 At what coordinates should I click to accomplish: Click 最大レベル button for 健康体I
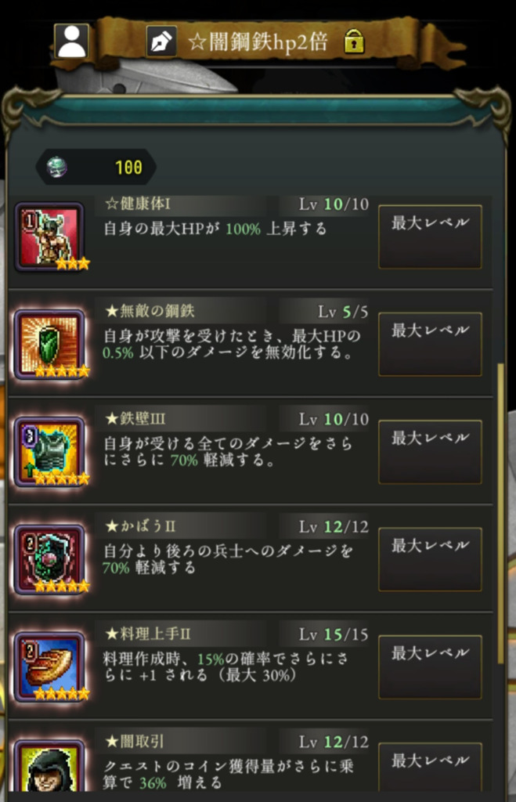click(430, 237)
